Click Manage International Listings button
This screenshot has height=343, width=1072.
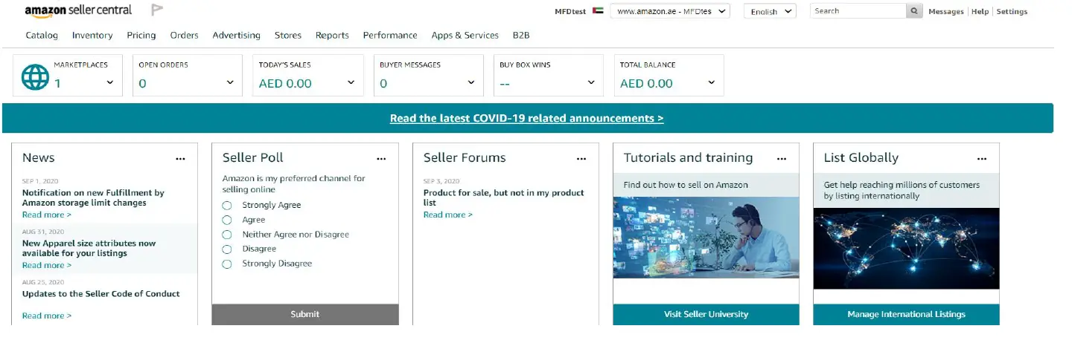907,314
